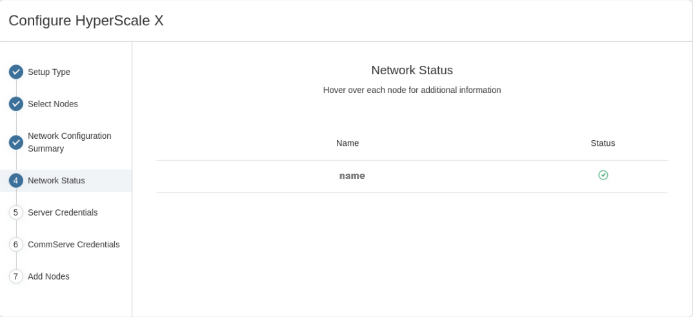Click the step 6 number circle
The width and height of the screenshot is (693, 317).
(16, 245)
